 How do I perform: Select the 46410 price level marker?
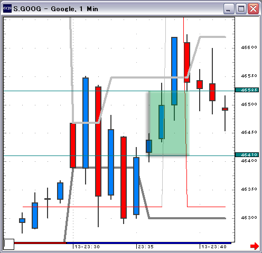click(247, 155)
